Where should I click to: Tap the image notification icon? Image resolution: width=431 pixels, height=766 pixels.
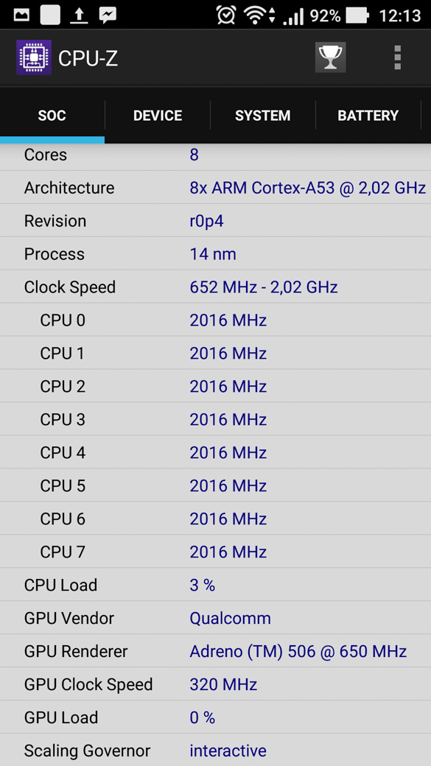[x=21, y=15]
